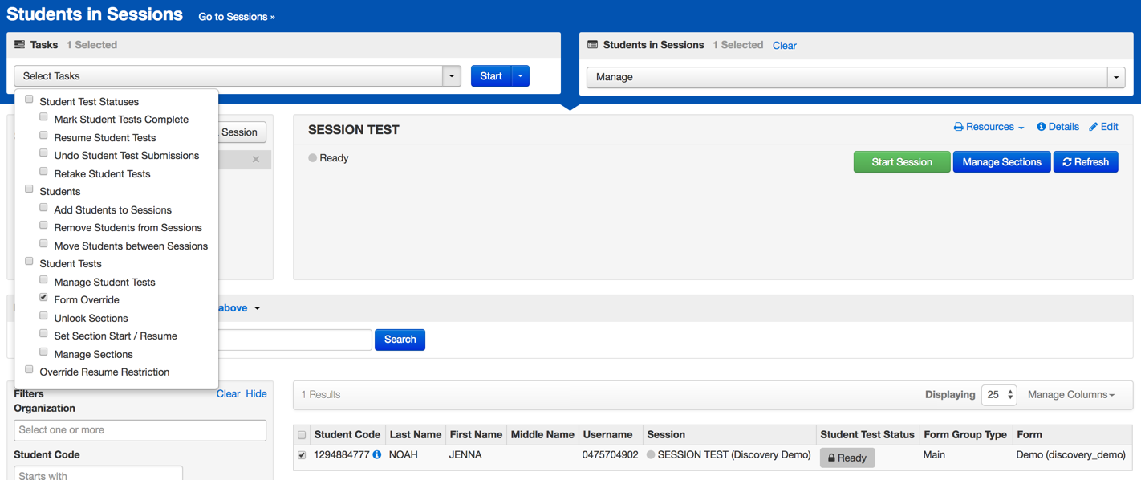Open the Manage dropdown for Students in Sessions

[1115, 77]
